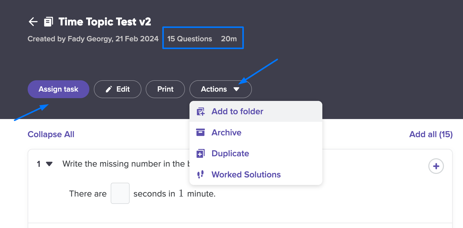Click the Print button
Viewport: 463px width, 228px height.
pyautogui.click(x=165, y=89)
